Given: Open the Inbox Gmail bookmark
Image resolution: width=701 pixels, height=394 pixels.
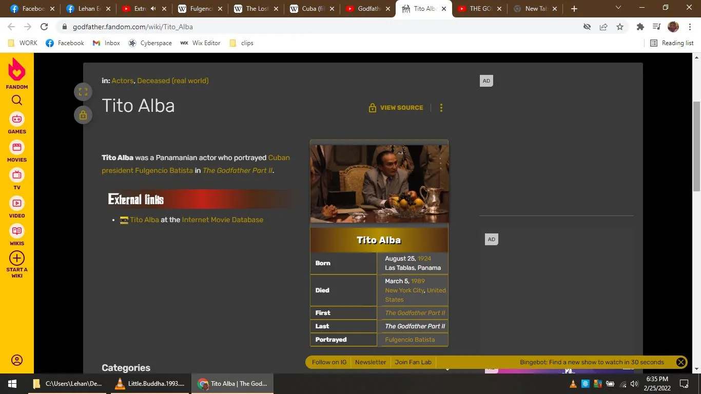Looking at the screenshot, I should (106, 43).
